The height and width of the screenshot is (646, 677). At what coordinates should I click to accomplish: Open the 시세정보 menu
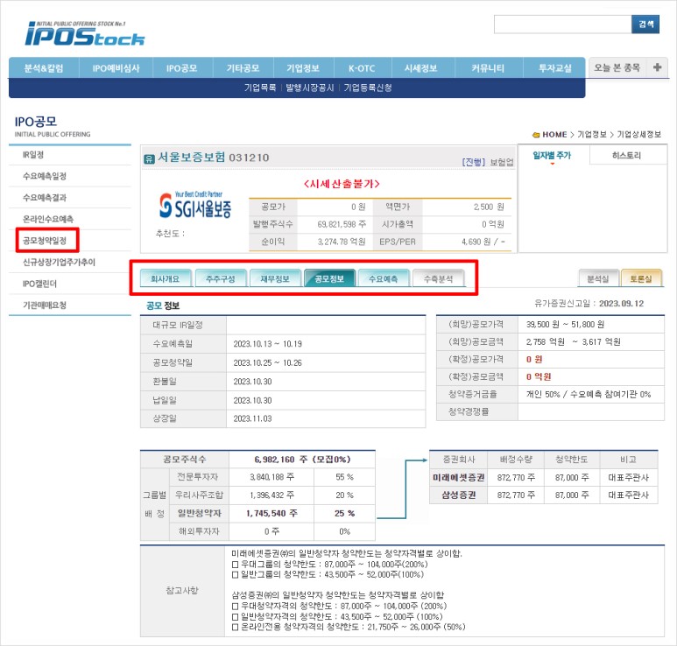[421, 68]
